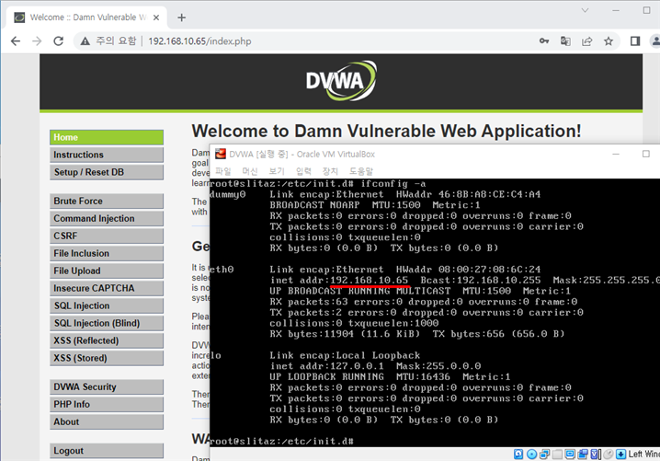Open the XSS (Reflected) module
The height and width of the screenshot is (461, 660).
click(107, 340)
